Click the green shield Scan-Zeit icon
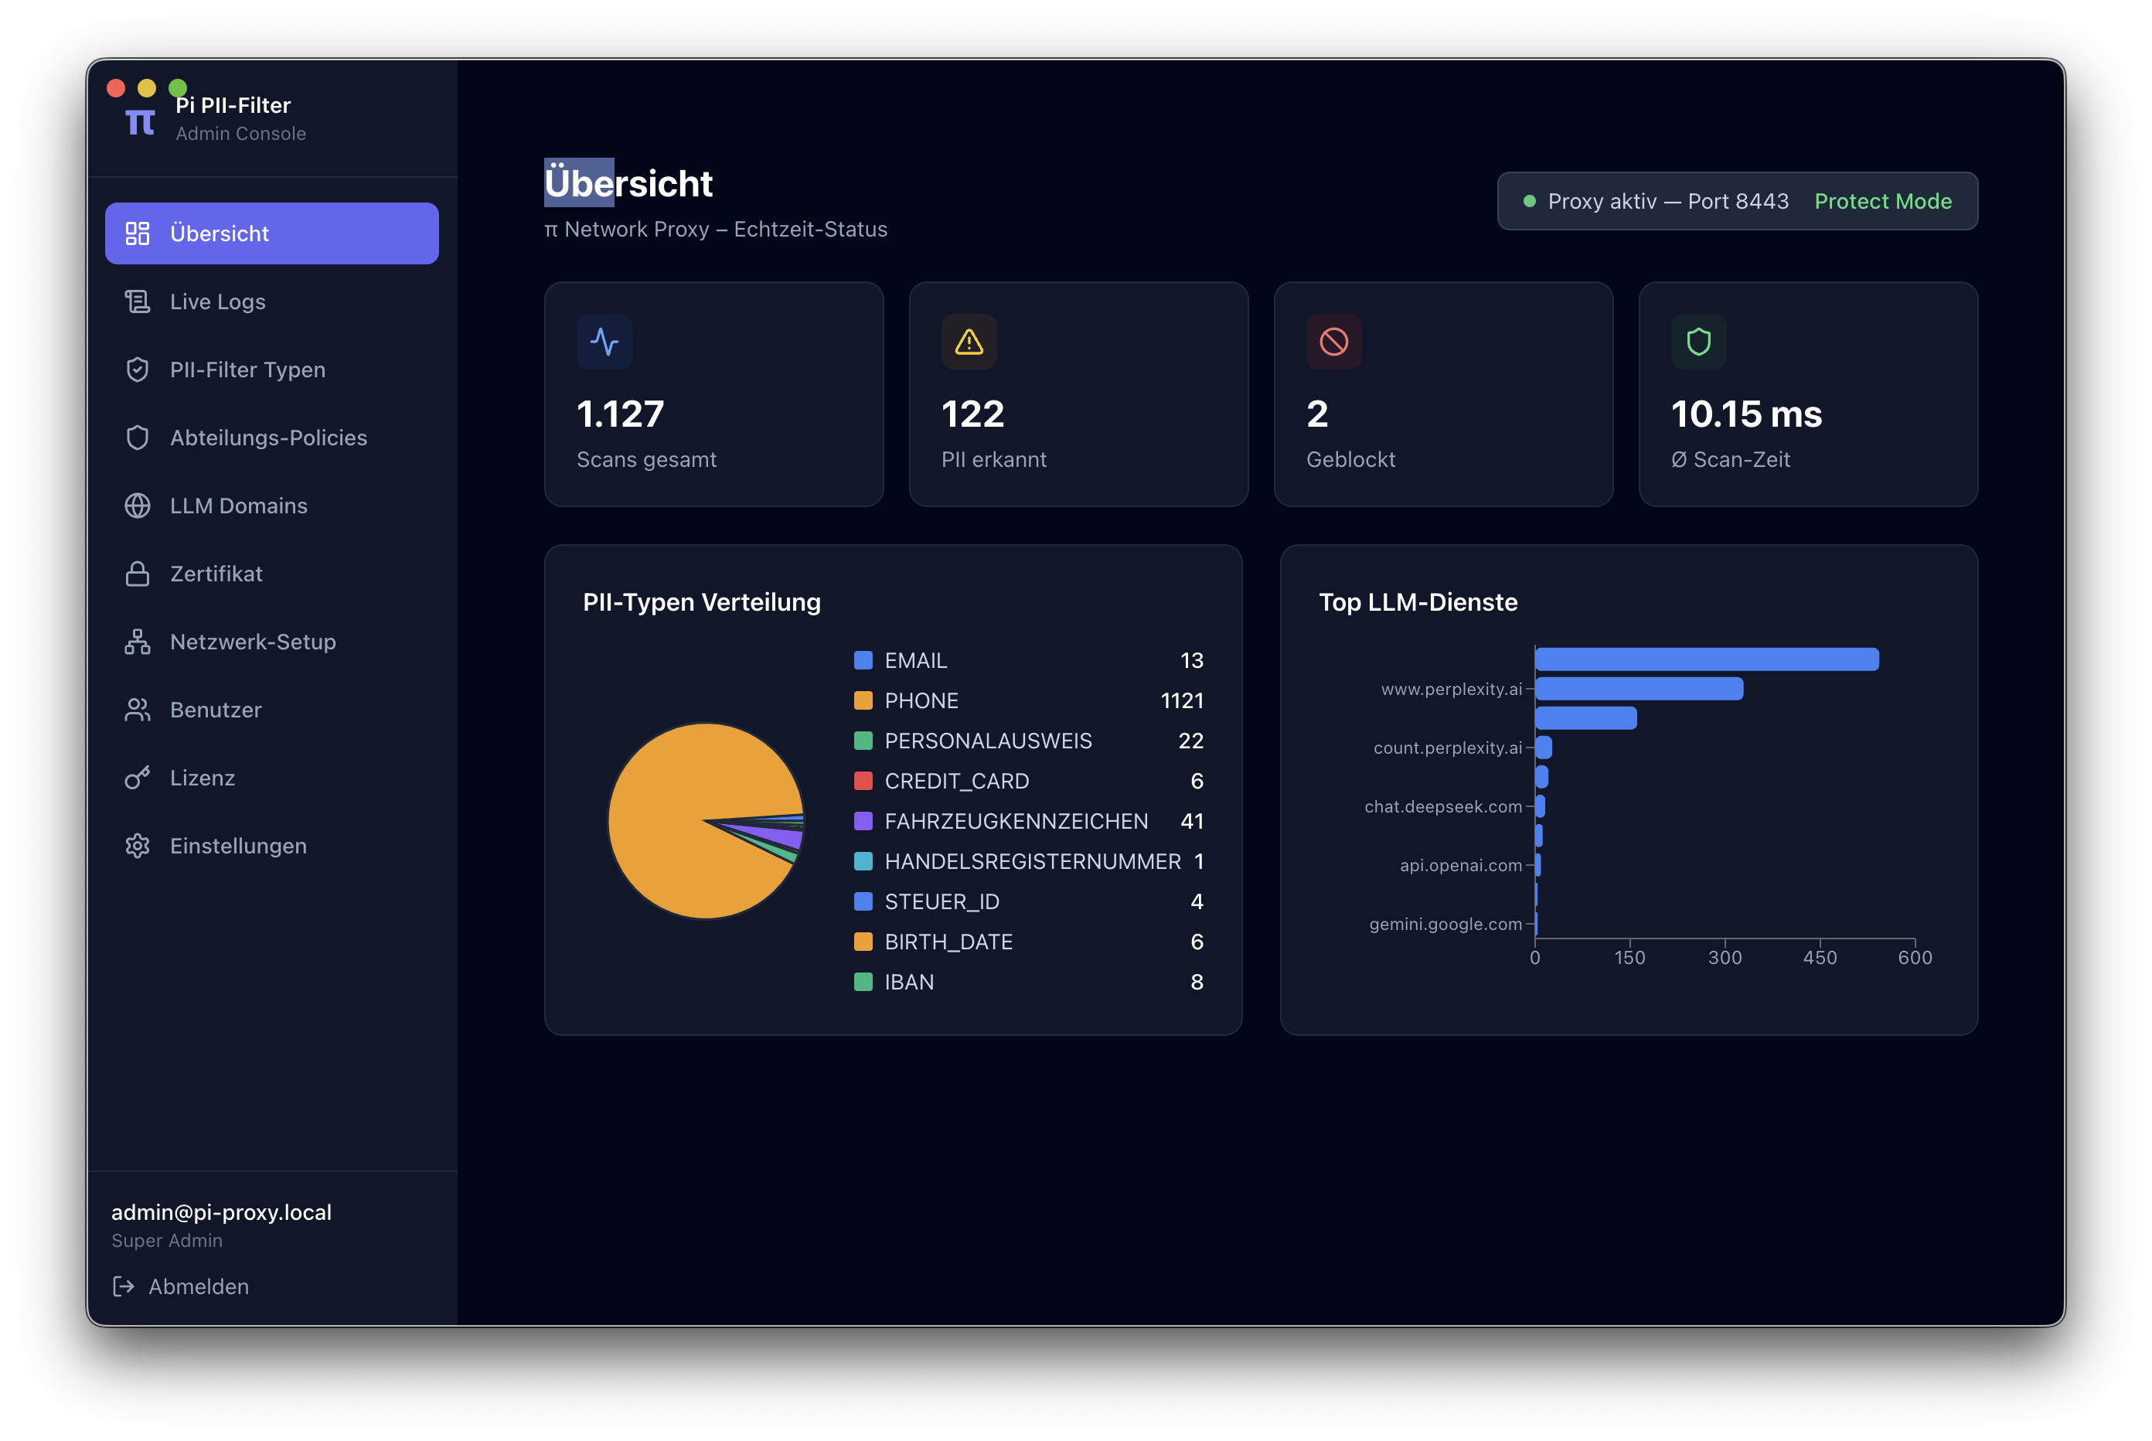The image size is (2152, 1441). pyautogui.click(x=1698, y=342)
